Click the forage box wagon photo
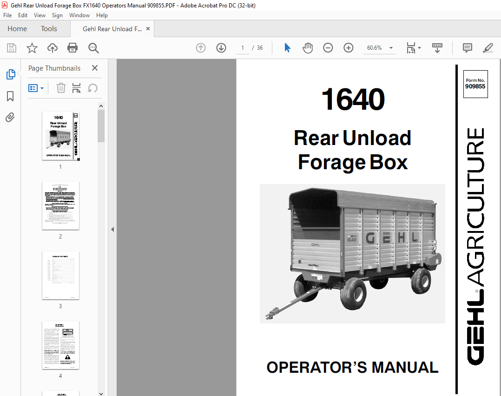This screenshot has width=501, height=396. pyautogui.click(x=352, y=253)
